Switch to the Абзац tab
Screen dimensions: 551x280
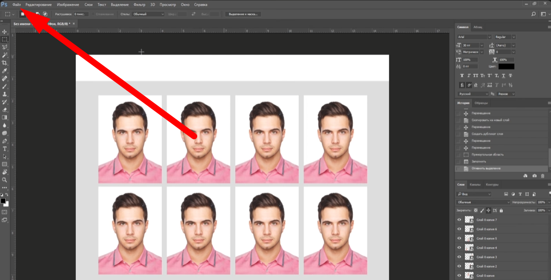(477, 27)
